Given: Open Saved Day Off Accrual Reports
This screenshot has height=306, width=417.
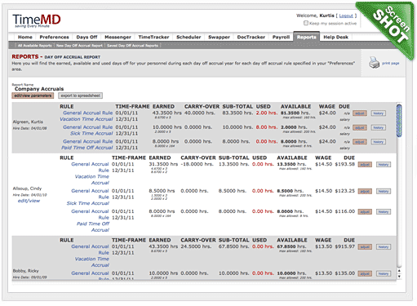Looking at the screenshot, I should pos(132,46).
